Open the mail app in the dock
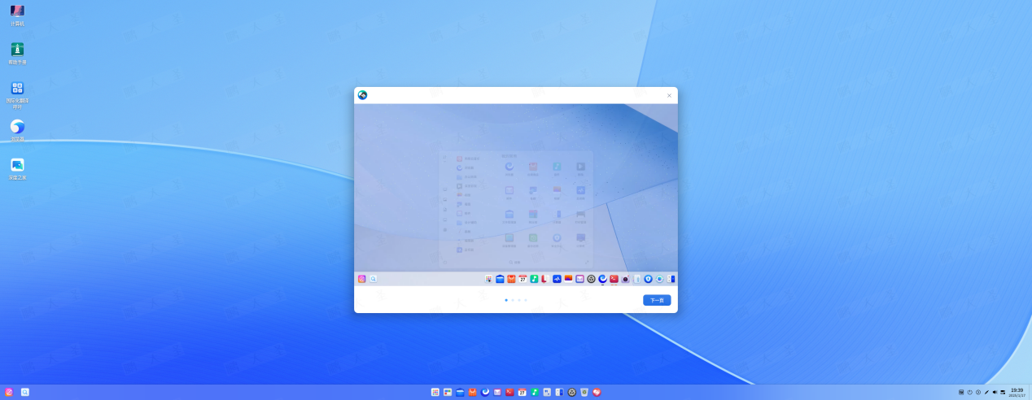The image size is (1032, 400). point(497,392)
